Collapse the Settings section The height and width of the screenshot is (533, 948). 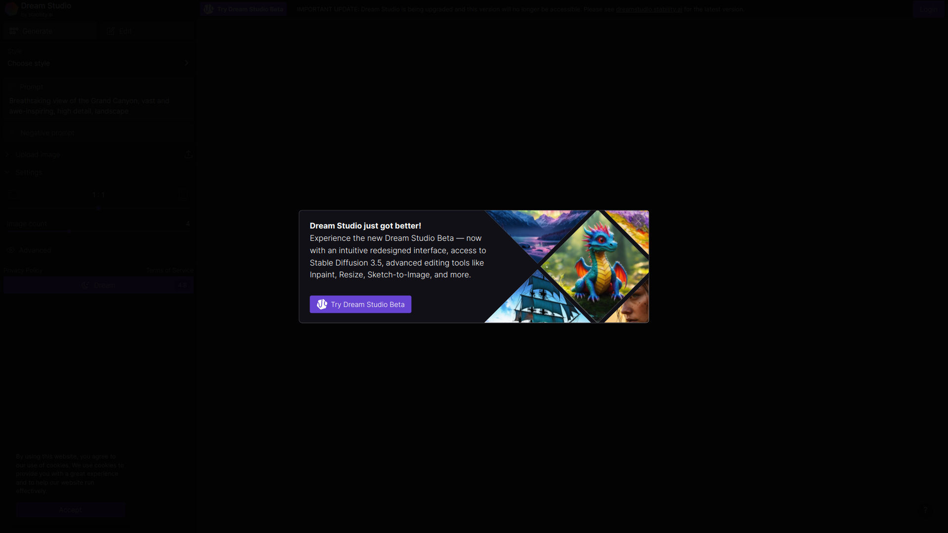coord(7,172)
